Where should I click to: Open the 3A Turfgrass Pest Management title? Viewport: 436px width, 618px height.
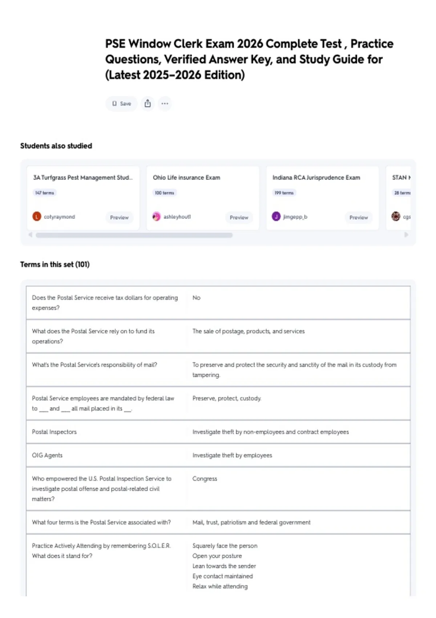(x=83, y=177)
